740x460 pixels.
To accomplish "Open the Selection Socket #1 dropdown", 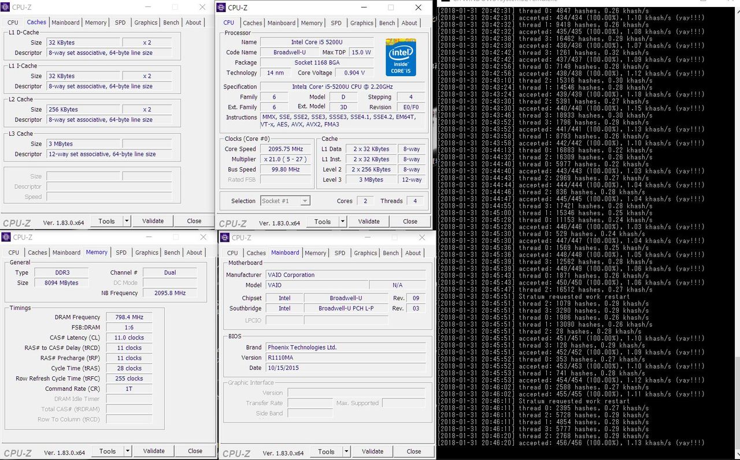I will click(x=285, y=201).
